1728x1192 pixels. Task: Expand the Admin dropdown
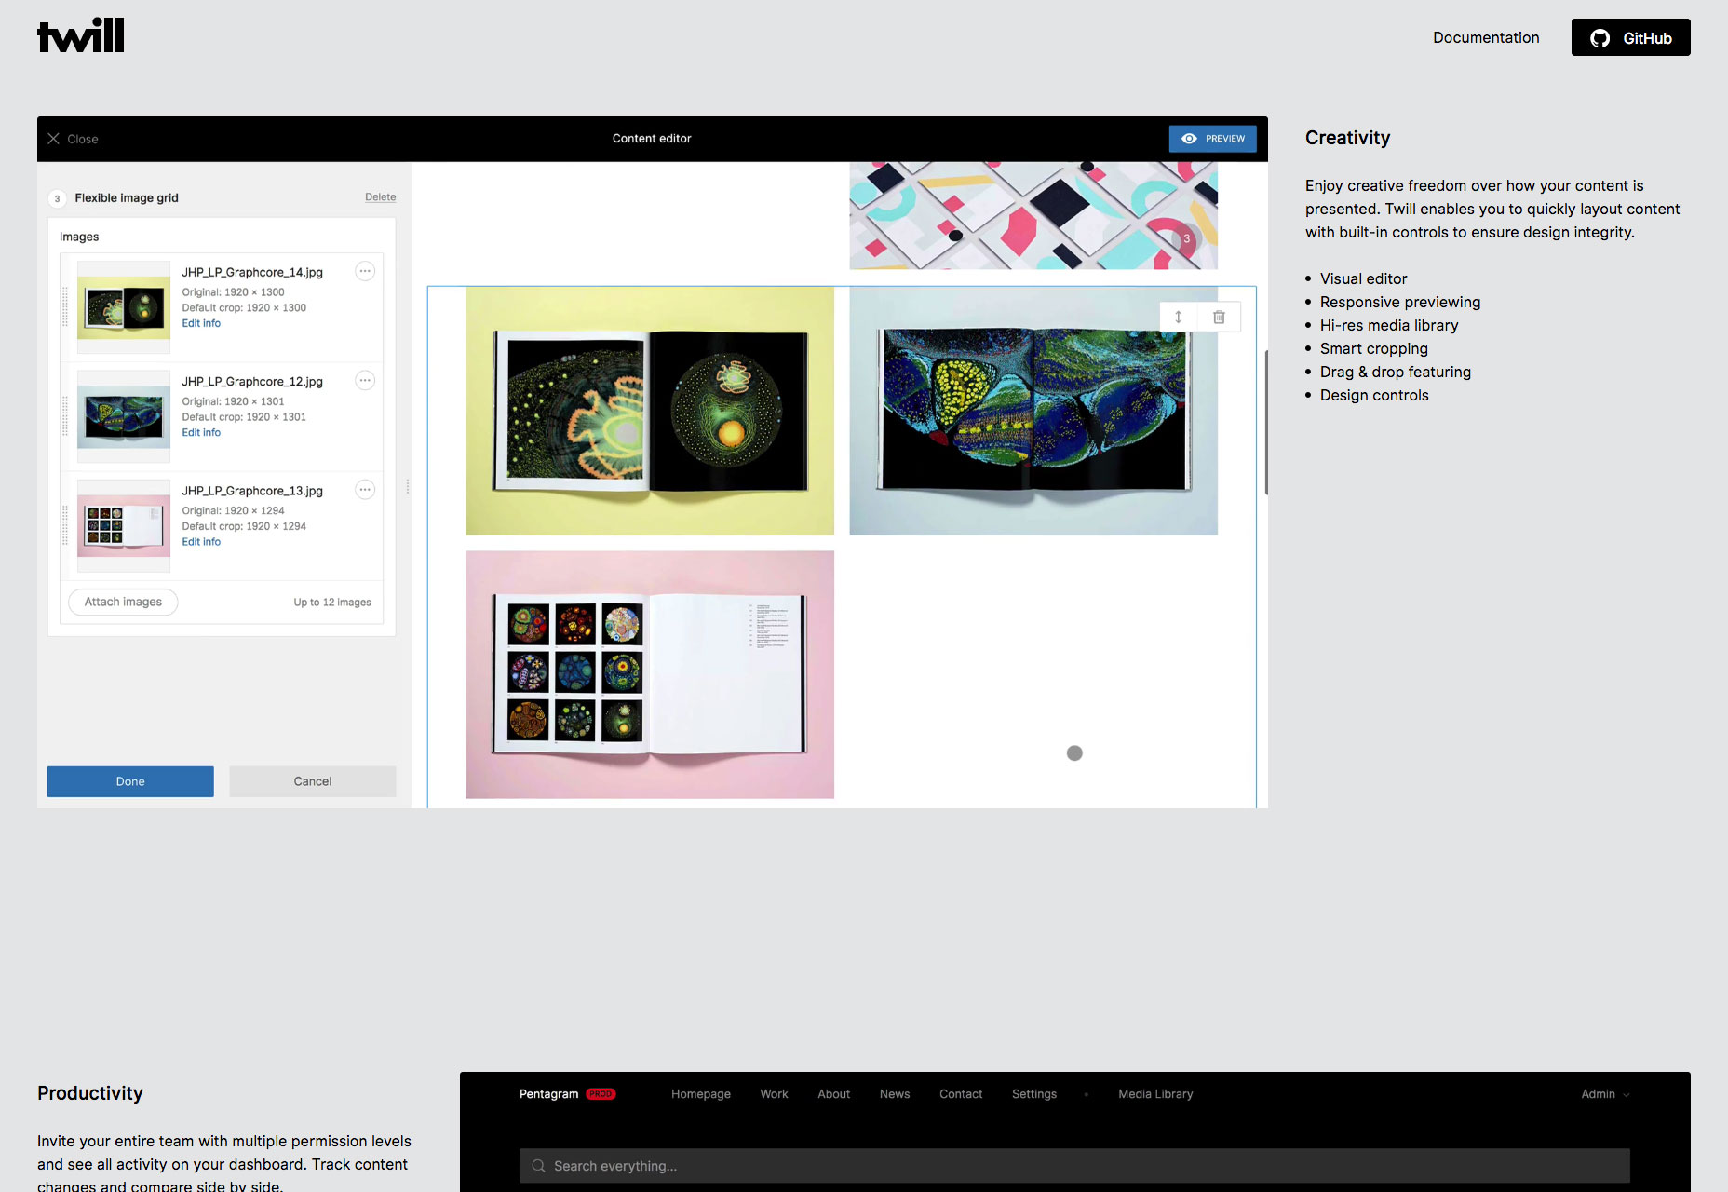tap(1605, 1094)
